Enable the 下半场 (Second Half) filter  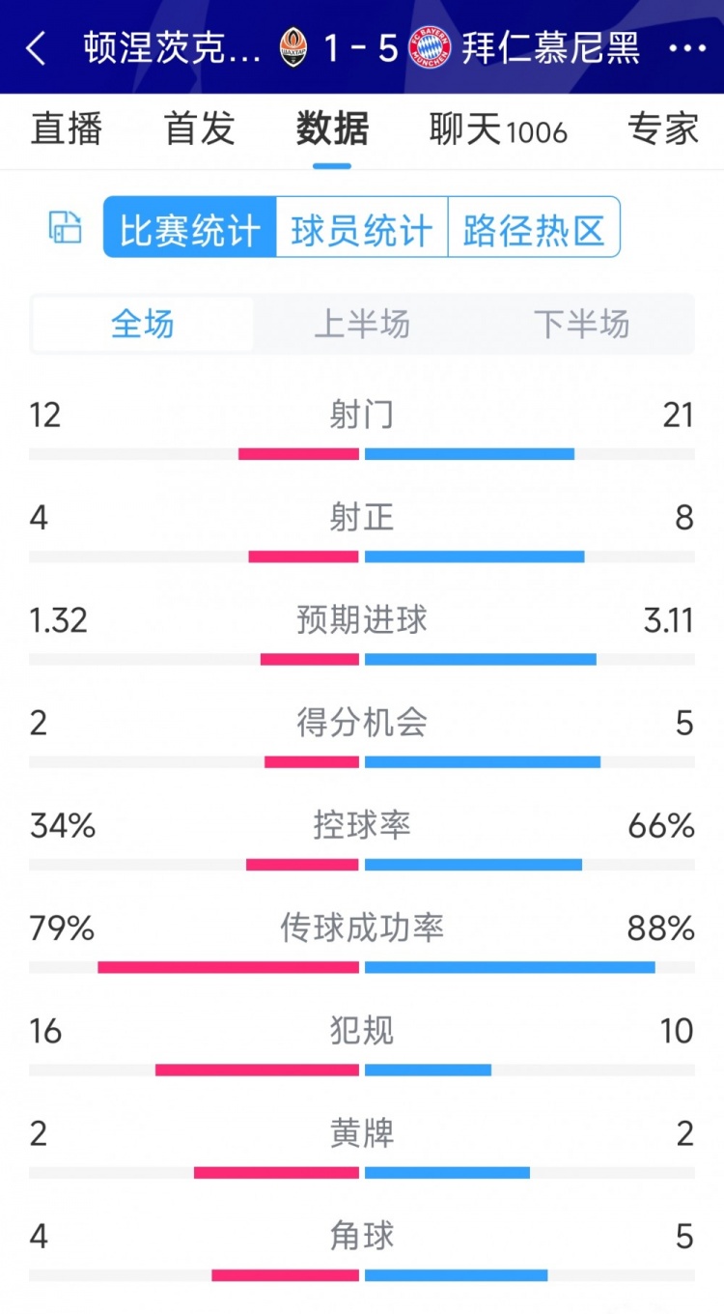click(581, 326)
